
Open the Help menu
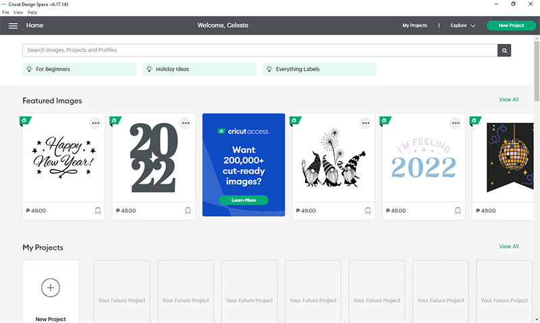32,12
